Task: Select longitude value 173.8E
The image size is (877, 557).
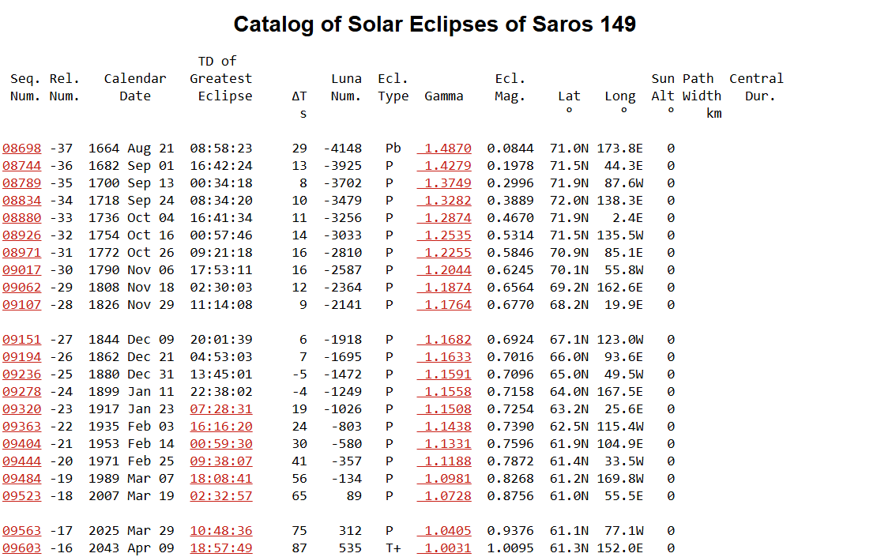Action: (x=619, y=149)
